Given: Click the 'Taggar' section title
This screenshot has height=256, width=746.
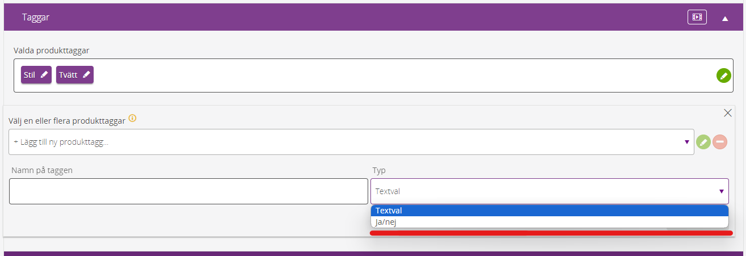Looking at the screenshot, I should (x=36, y=17).
